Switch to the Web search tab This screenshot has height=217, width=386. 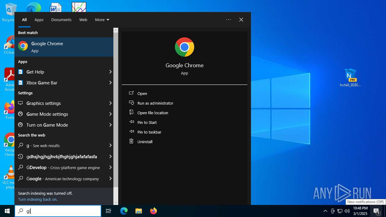pos(83,20)
